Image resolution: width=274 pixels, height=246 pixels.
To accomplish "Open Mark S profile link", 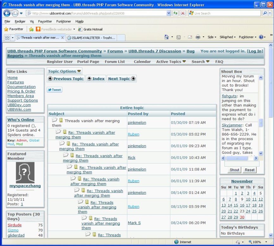I will (x=134, y=223).
